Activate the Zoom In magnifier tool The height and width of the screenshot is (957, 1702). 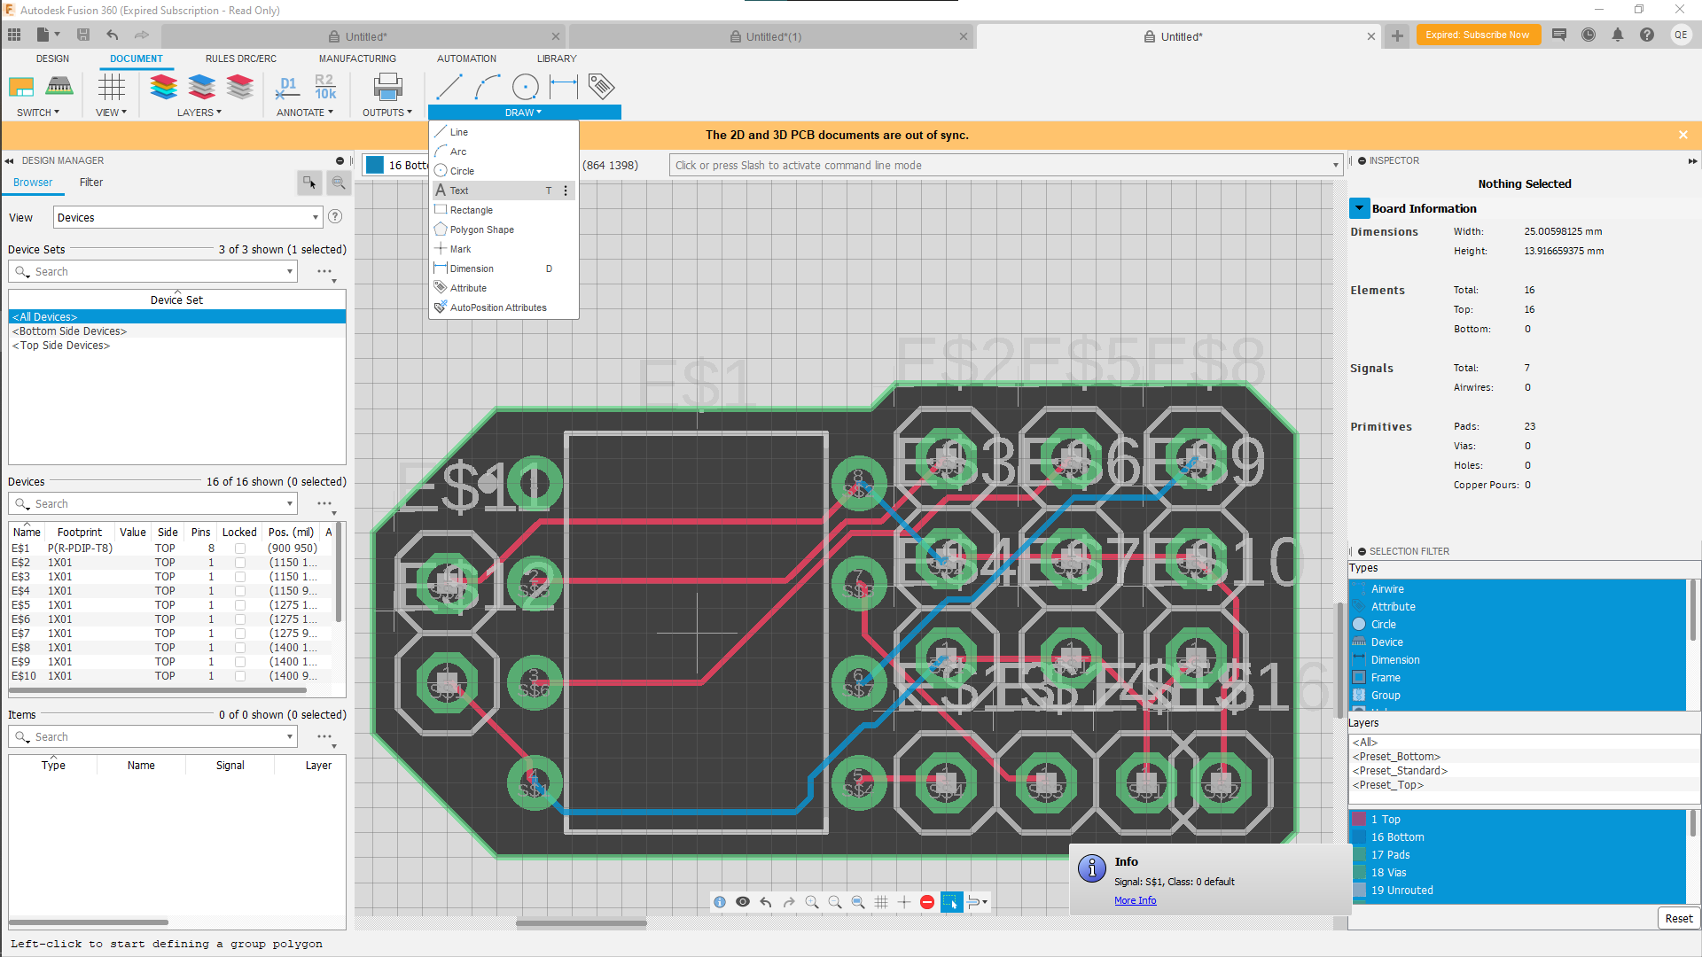tap(813, 902)
